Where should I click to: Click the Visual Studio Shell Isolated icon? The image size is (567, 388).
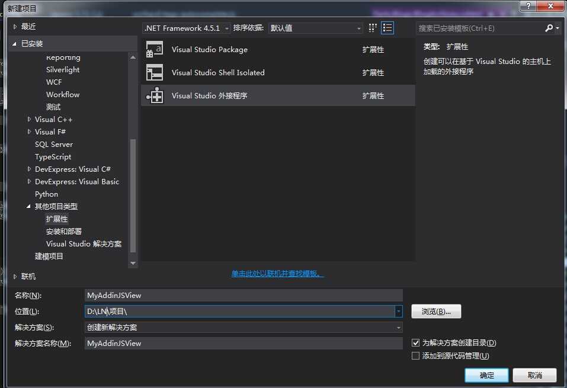coord(155,72)
